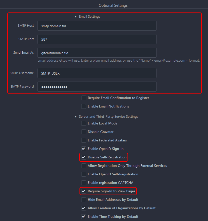Viewport: 208px width, 221px height.
Task: Click inside the Send Email As field
Action: click(x=97, y=53)
